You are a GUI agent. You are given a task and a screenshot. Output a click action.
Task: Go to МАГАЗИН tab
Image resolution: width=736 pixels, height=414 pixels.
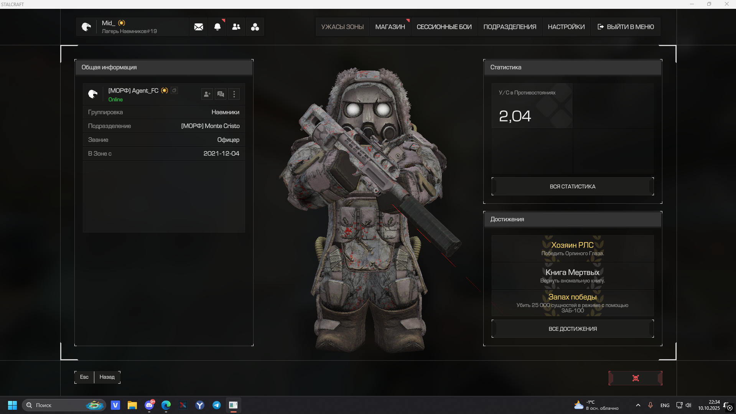pos(390,27)
